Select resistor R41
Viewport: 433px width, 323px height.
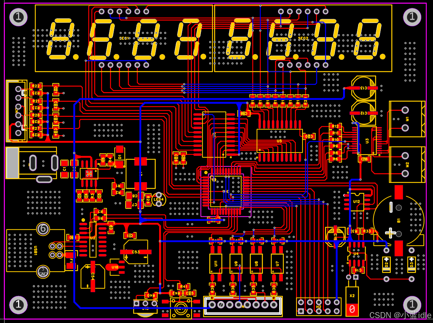tap(184, 287)
